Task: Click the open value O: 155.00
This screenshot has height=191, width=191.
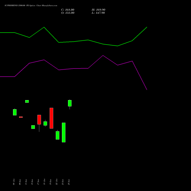Action: (x=68, y=13)
